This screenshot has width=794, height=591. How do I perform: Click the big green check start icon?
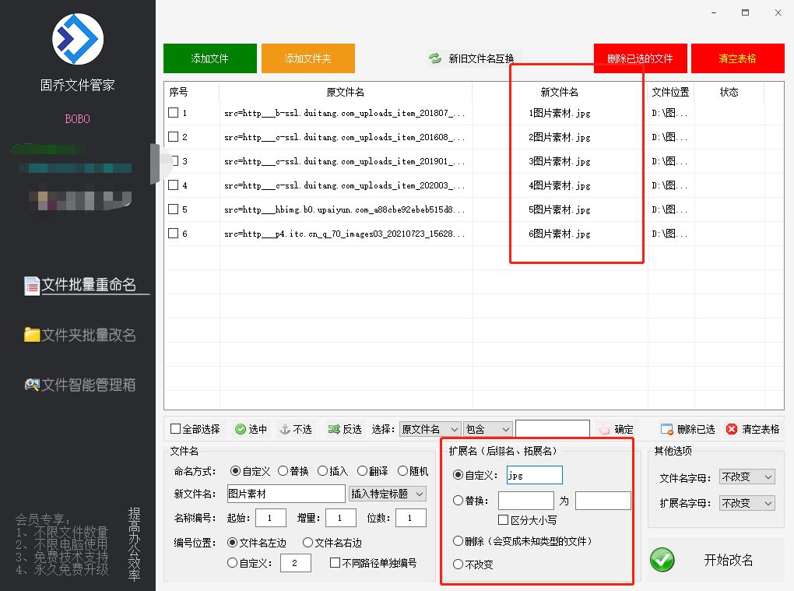click(662, 560)
